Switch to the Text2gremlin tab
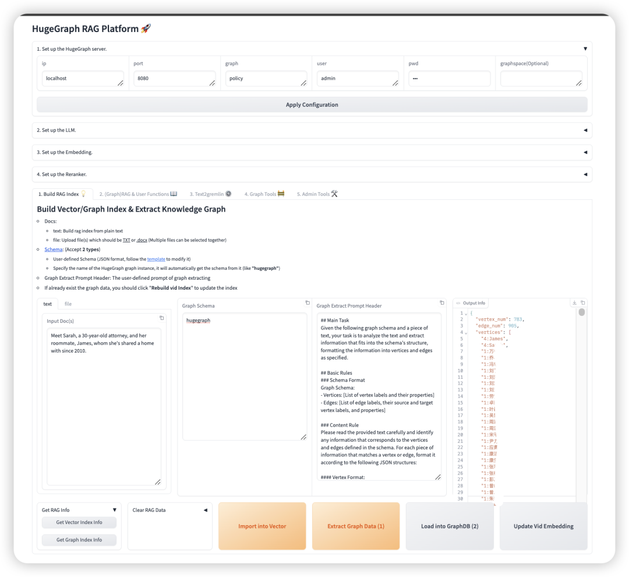This screenshot has width=629, height=577. [211, 194]
